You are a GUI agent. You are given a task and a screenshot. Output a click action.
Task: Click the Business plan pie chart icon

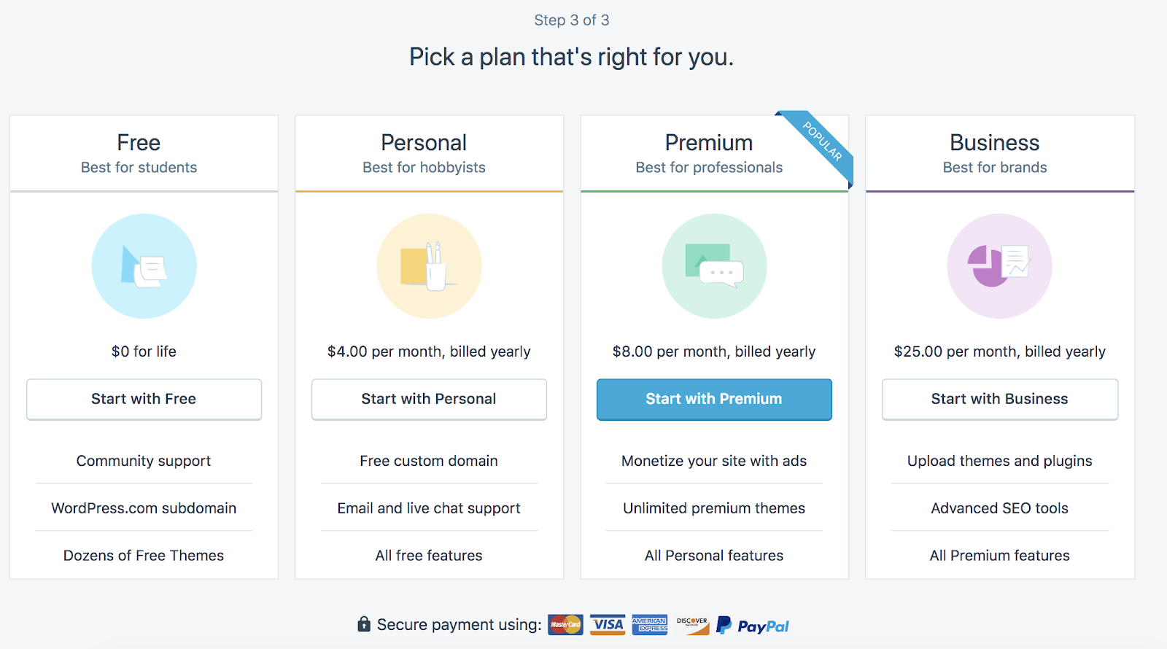pyautogui.click(x=999, y=266)
